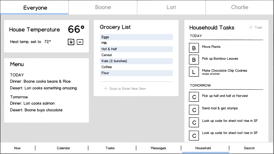This screenshot has height=154, width=274.
Task: Open the recipe attached link
Action: click(211, 74)
